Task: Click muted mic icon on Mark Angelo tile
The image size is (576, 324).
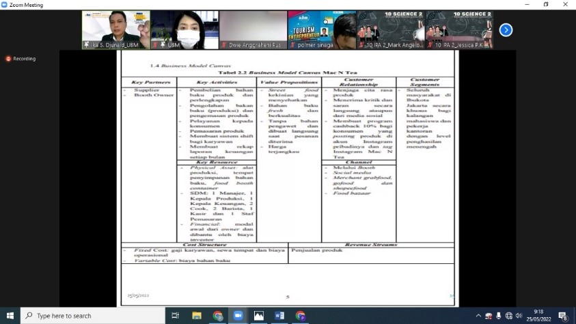Action: (x=361, y=45)
